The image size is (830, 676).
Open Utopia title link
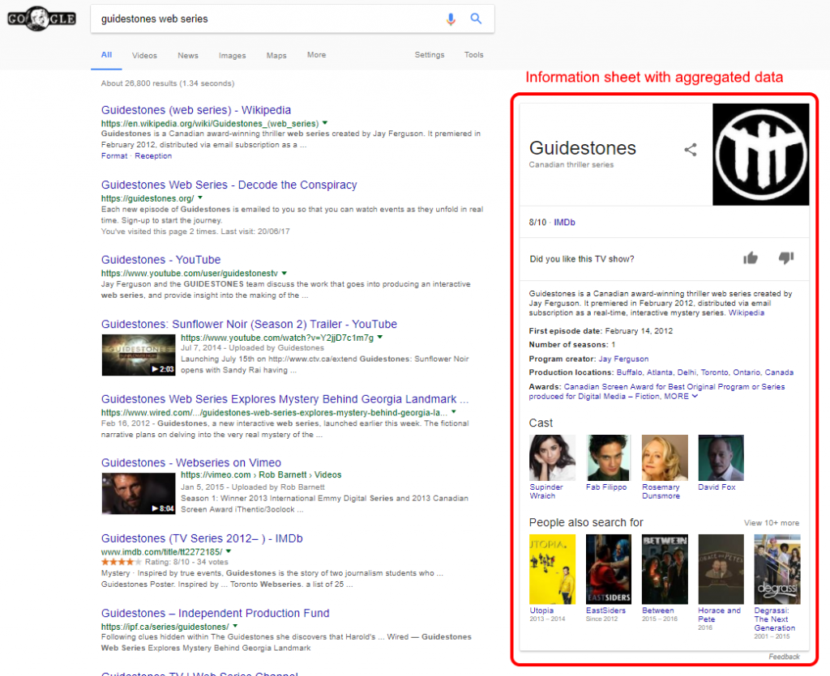(541, 610)
